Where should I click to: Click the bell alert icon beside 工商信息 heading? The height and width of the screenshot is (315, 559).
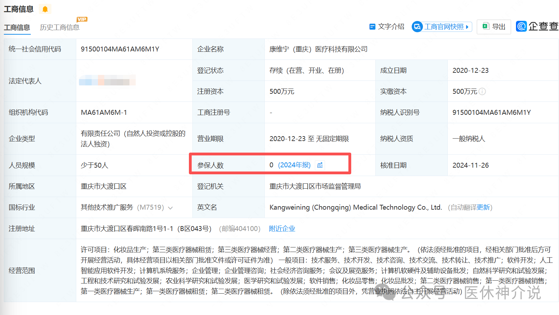pos(45,9)
